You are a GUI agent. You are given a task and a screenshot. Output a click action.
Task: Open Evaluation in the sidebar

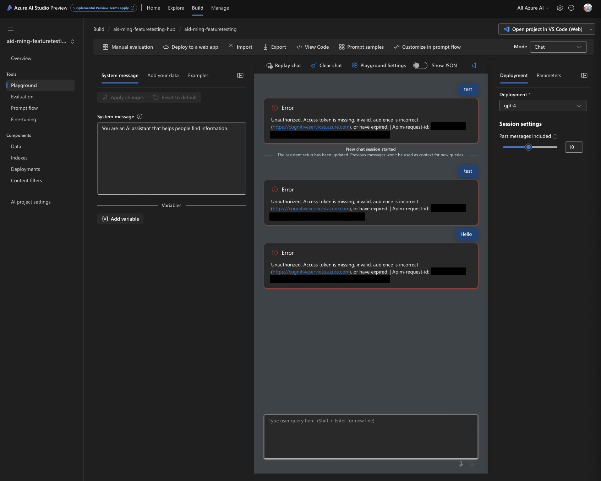(x=22, y=97)
